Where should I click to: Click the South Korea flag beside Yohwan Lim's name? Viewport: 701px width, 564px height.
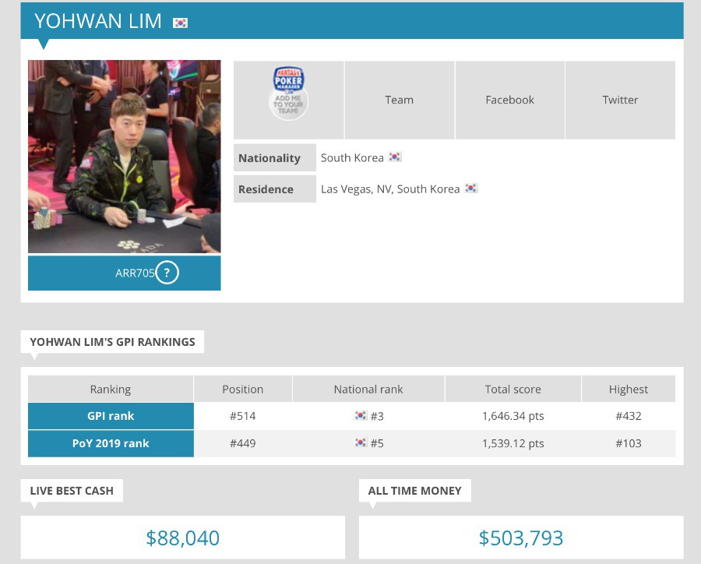pos(180,23)
